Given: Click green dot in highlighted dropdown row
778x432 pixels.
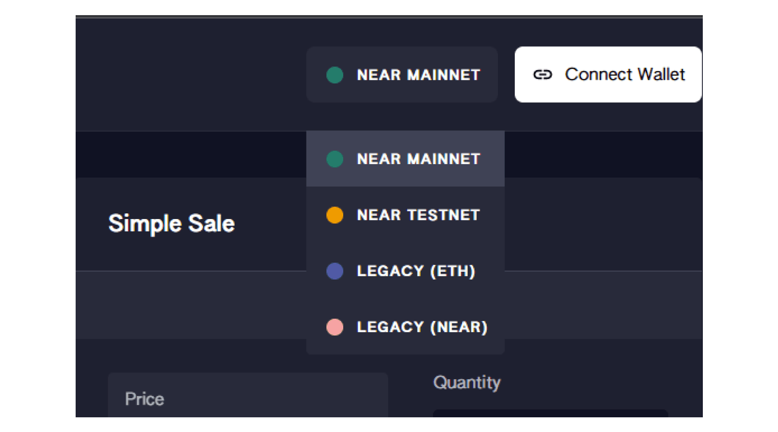Looking at the screenshot, I should point(335,159).
